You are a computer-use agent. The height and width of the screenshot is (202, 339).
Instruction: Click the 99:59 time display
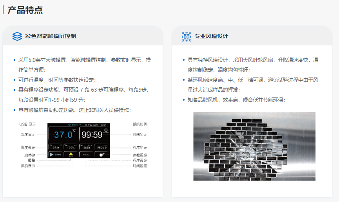92,135
